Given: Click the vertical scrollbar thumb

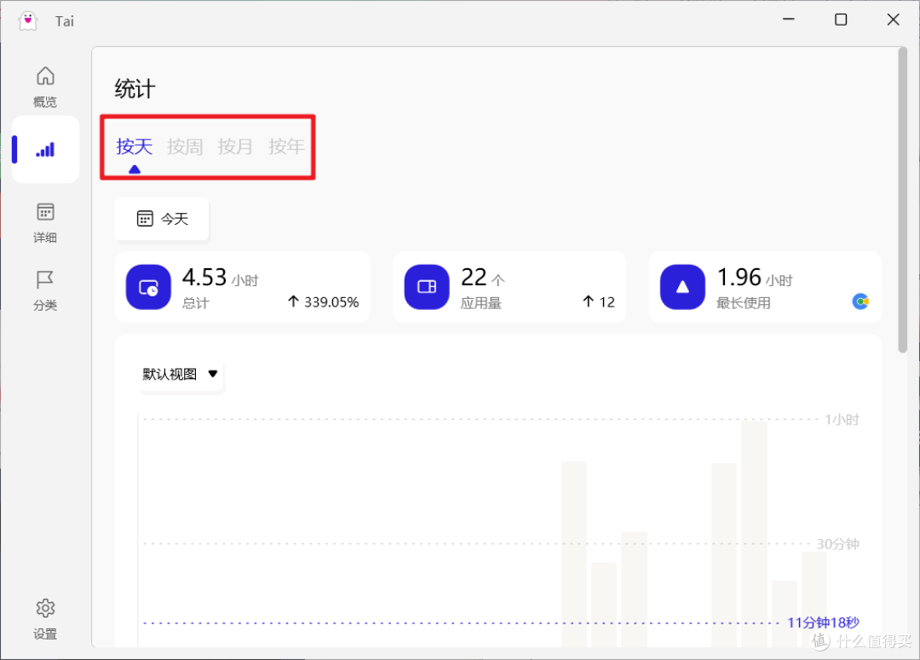Looking at the screenshot, I should point(902,200).
